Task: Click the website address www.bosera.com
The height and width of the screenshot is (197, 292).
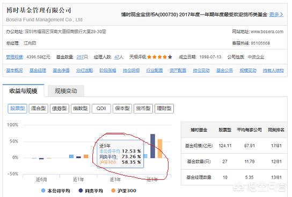Action: [267, 32]
